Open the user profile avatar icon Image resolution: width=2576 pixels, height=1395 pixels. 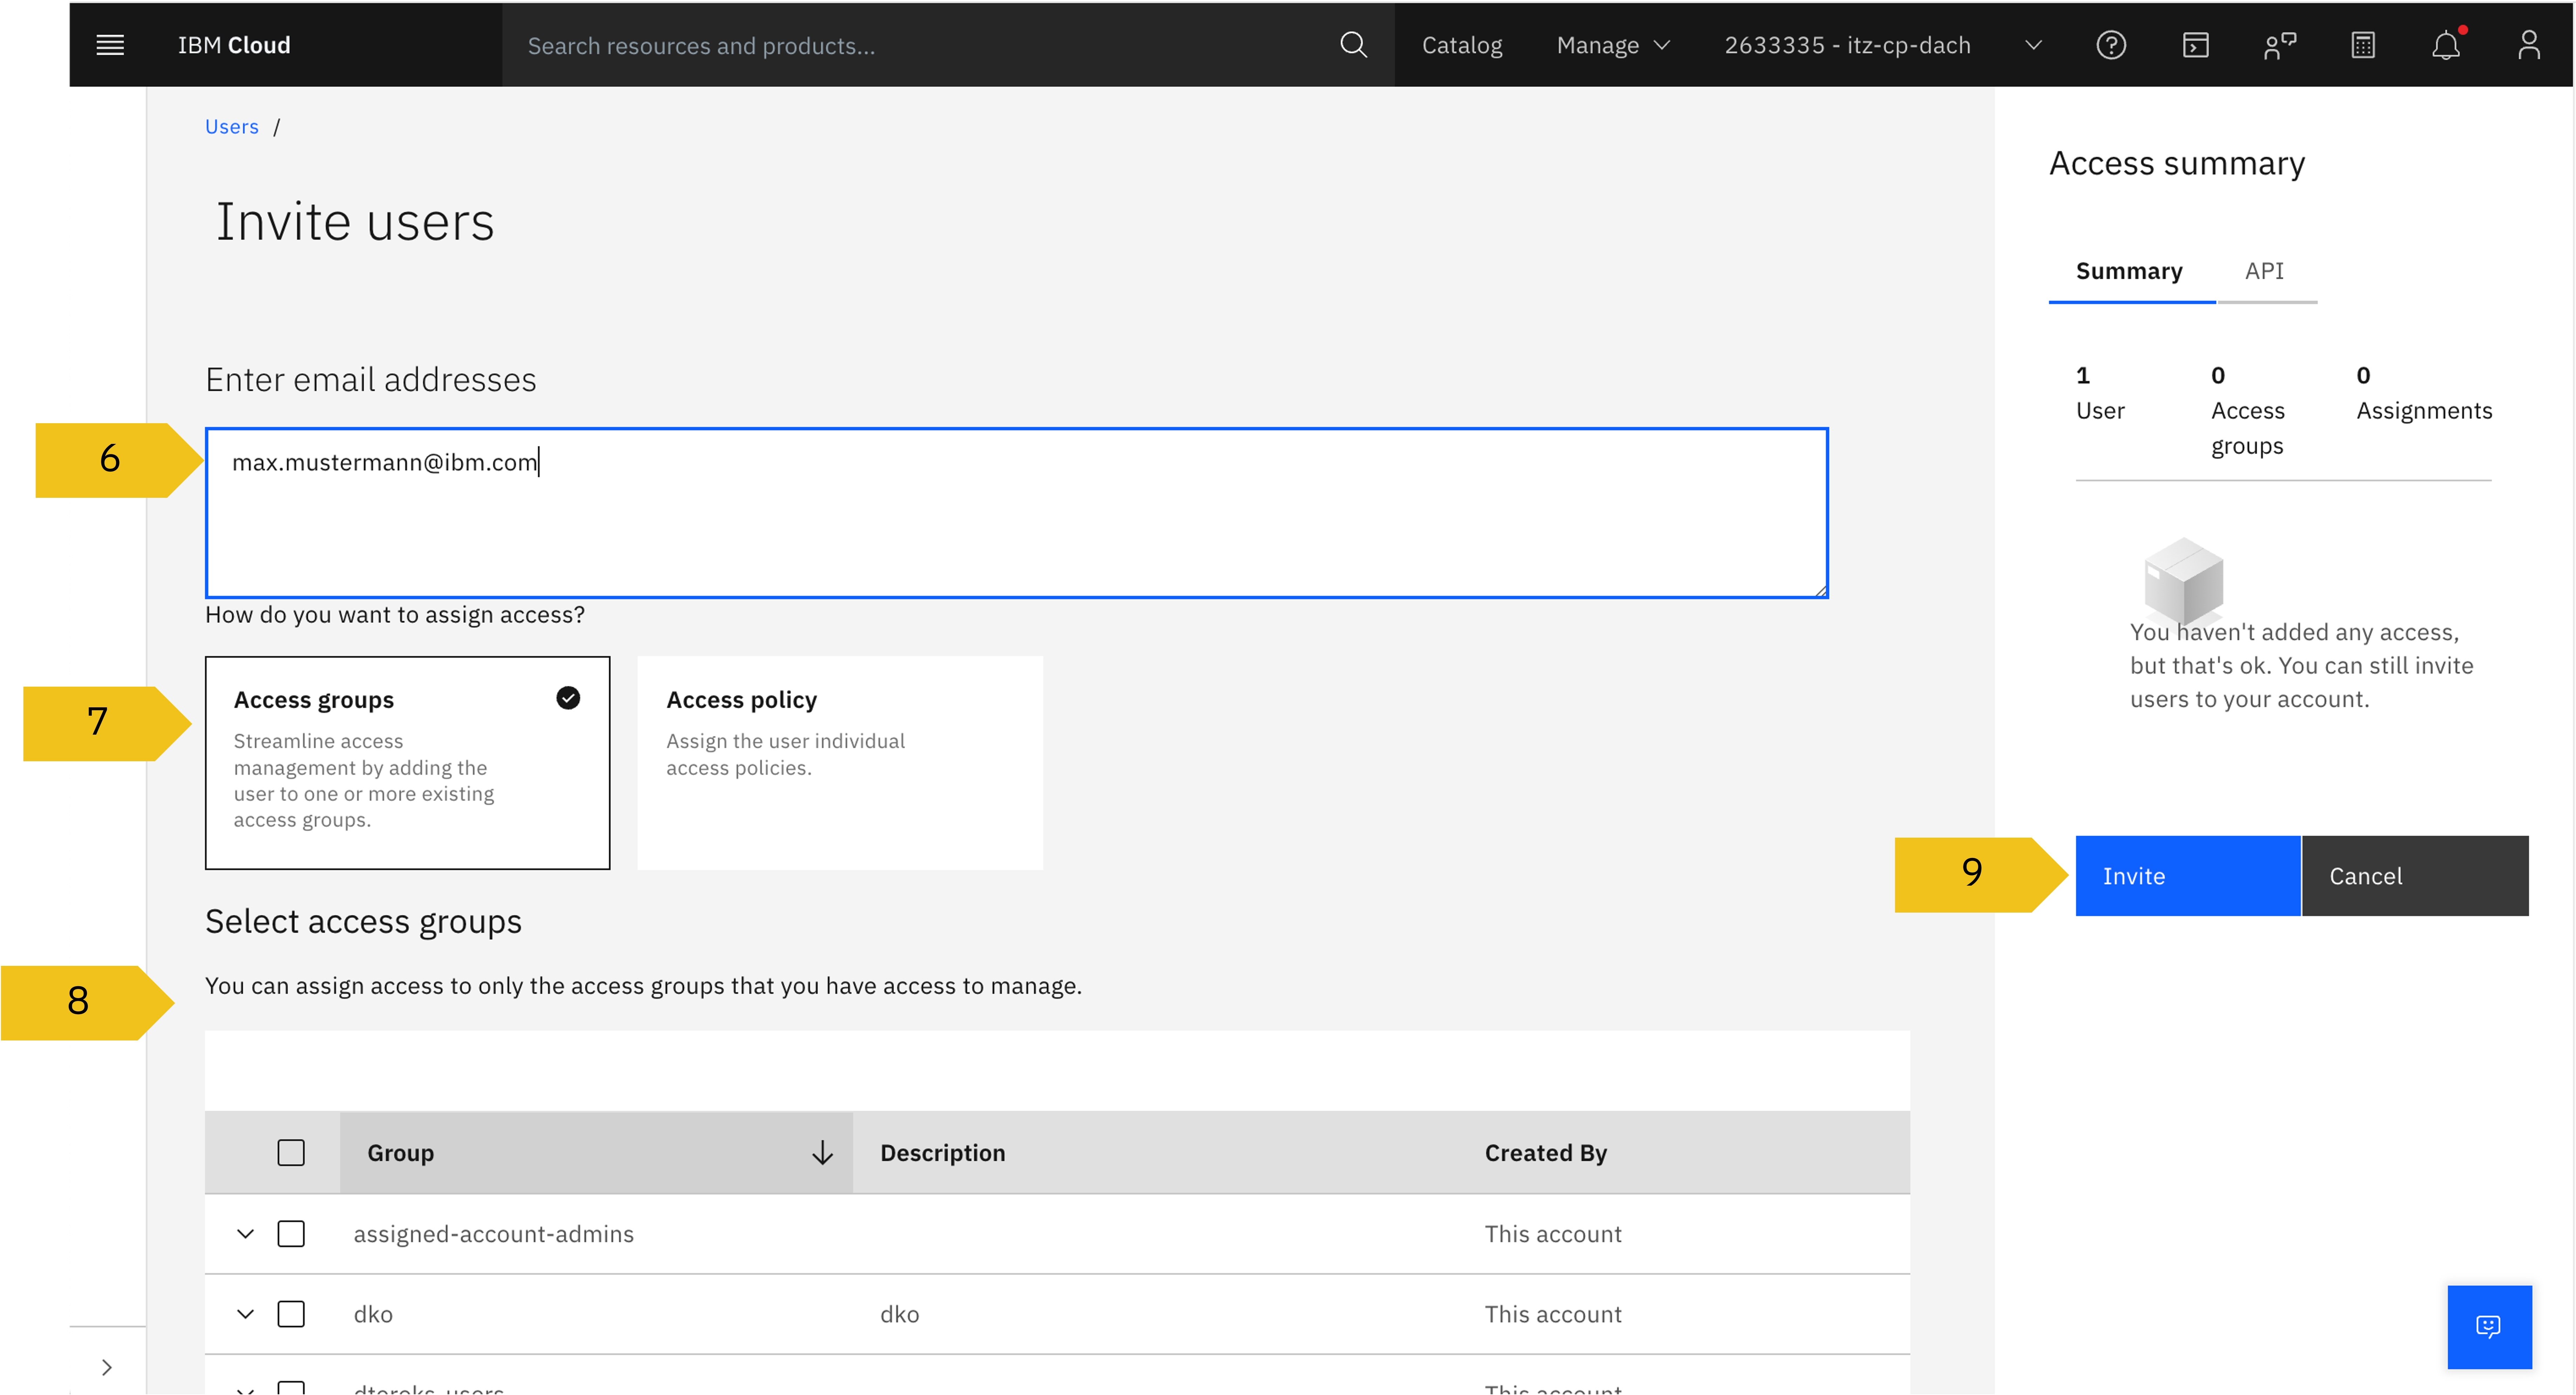pyautogui.click(x=2529, y=45)
